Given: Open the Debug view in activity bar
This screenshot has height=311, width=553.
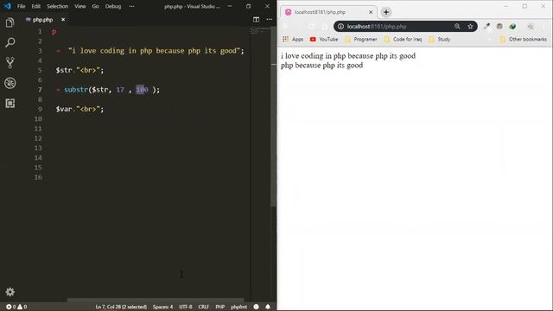Looking at the screenshot, I should click(10, 83).
